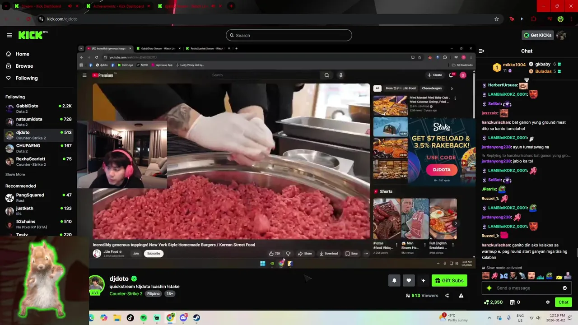This screenshot has height=325, width=578.
Task: Expand the chat leaderboard handle
Action: point(527,80)
